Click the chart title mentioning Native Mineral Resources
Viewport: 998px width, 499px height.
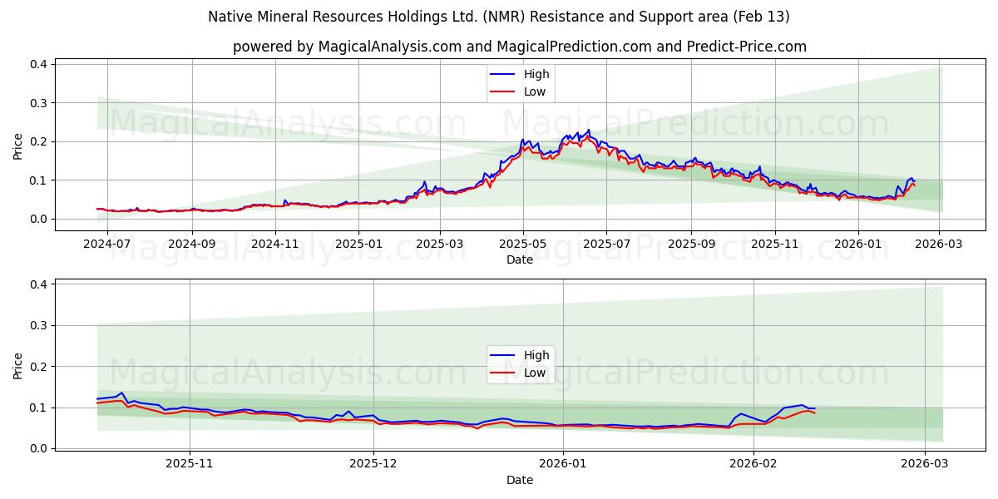click(499, 17)
